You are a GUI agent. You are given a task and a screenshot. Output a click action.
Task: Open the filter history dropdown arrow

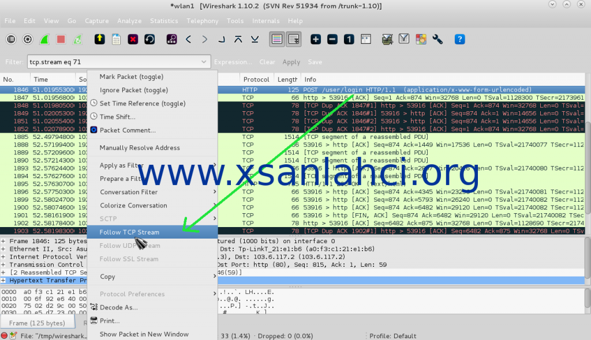[204, 62]
